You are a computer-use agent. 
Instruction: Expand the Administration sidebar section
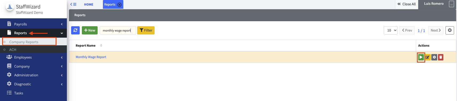click(33, 75)
